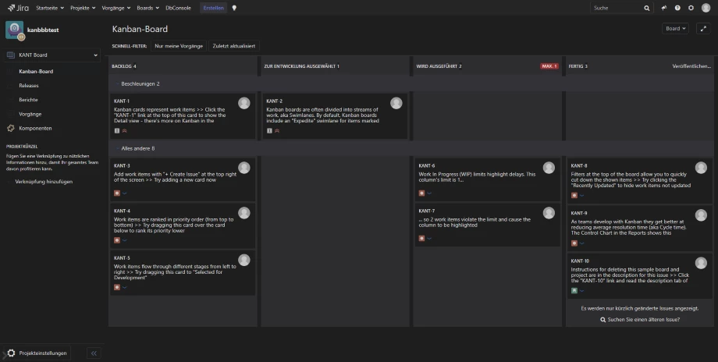Open the administration gear icon
Image resolution: width=718 pixels, height=362 pixels.
[691, 8]
